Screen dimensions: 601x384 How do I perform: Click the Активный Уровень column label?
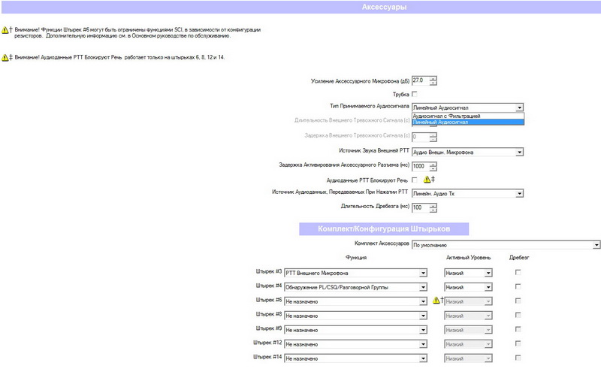[x=468, y=258]
